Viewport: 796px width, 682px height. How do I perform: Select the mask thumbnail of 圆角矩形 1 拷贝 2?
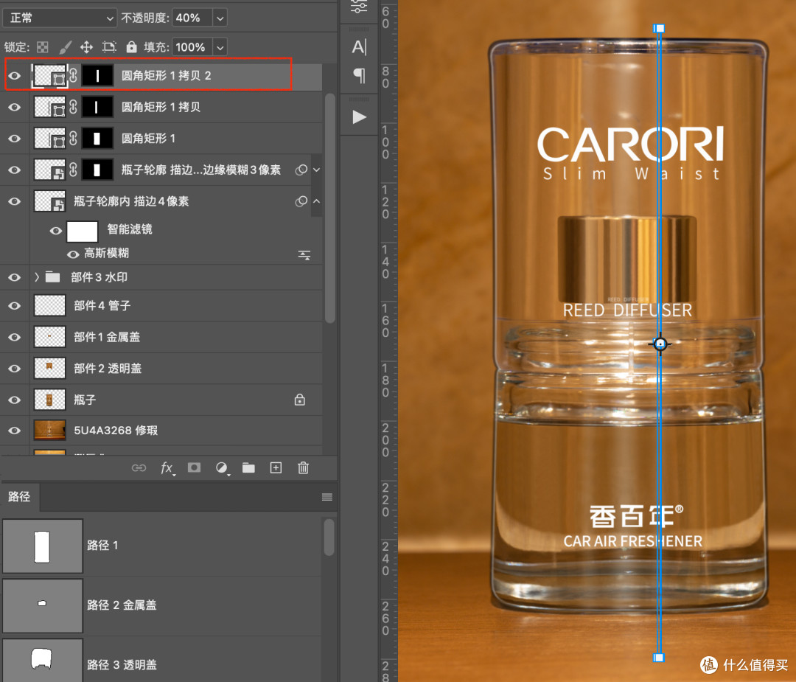[x=97, y=76]
